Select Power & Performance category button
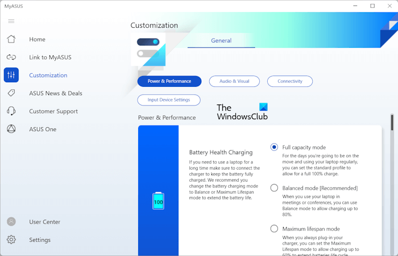This screenshot has width=398, height=256. click(169, 81)
